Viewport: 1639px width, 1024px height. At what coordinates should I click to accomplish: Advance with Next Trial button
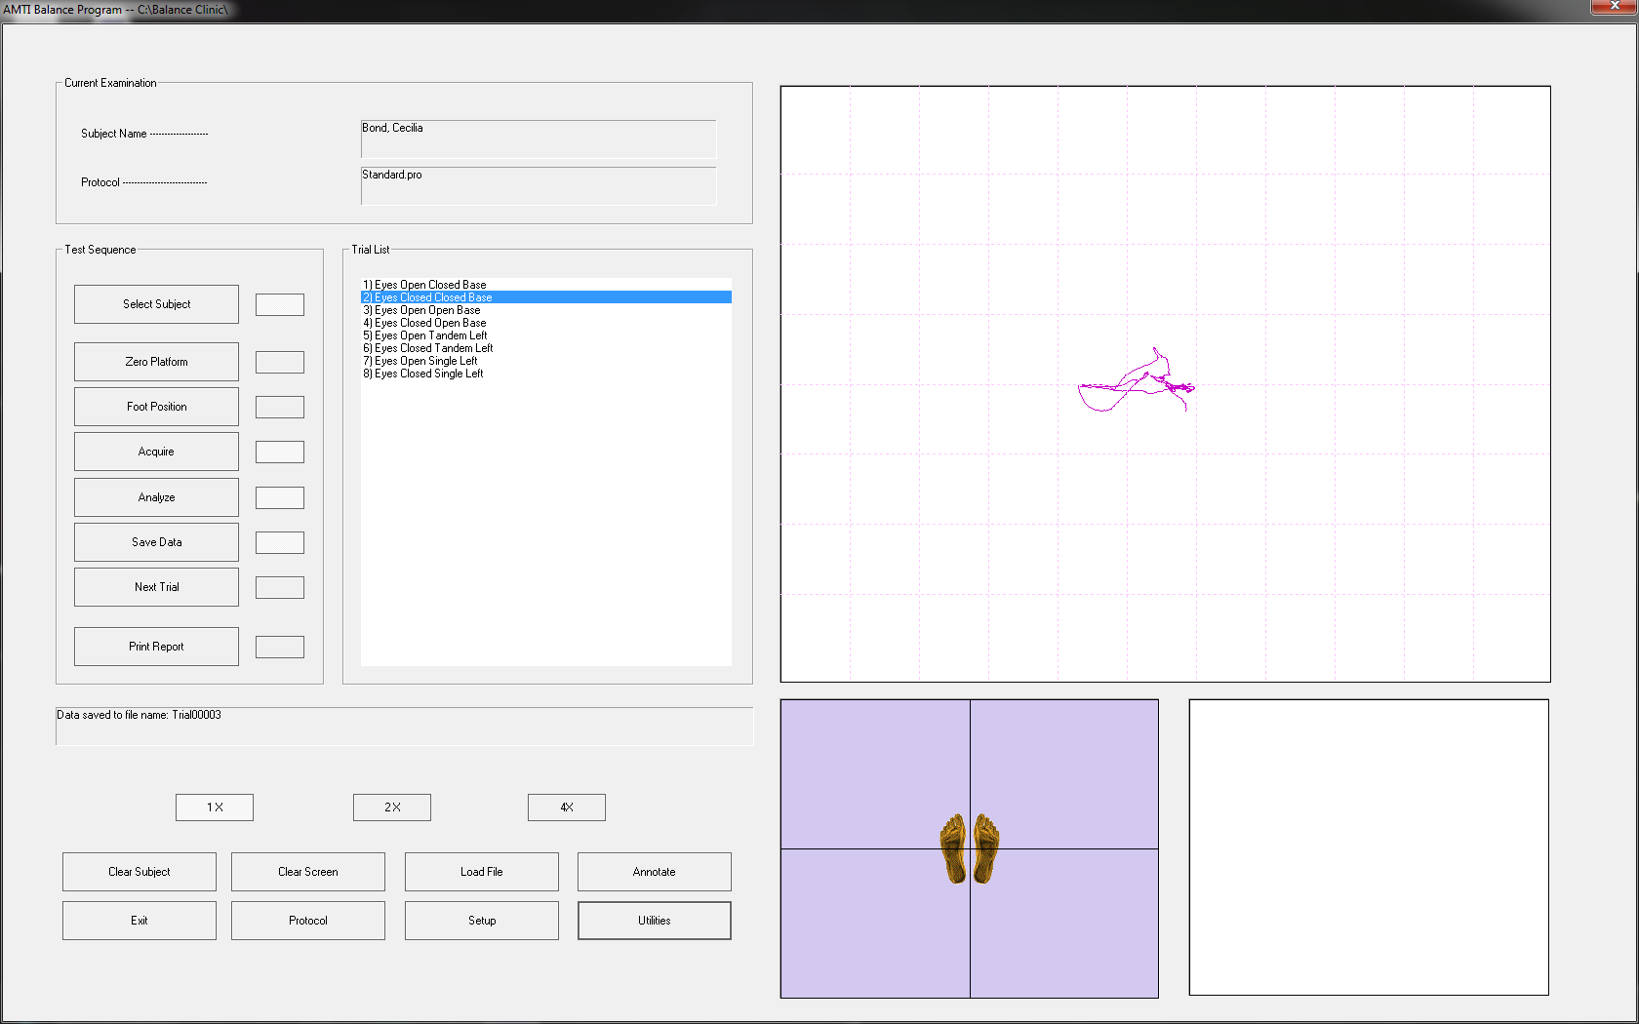[x=156, y=587]
